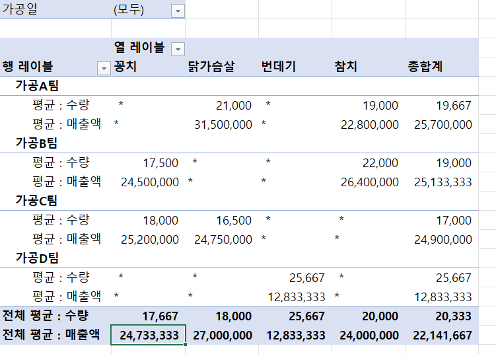Select the 닭가슴살 column header
The height and width of the screenshot is (354, 496).
tap(211, 67)
